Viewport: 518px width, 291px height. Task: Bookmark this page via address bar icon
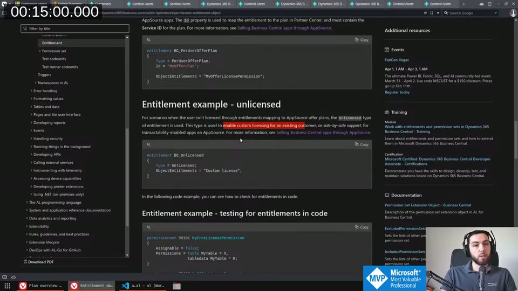pos(432,13)
